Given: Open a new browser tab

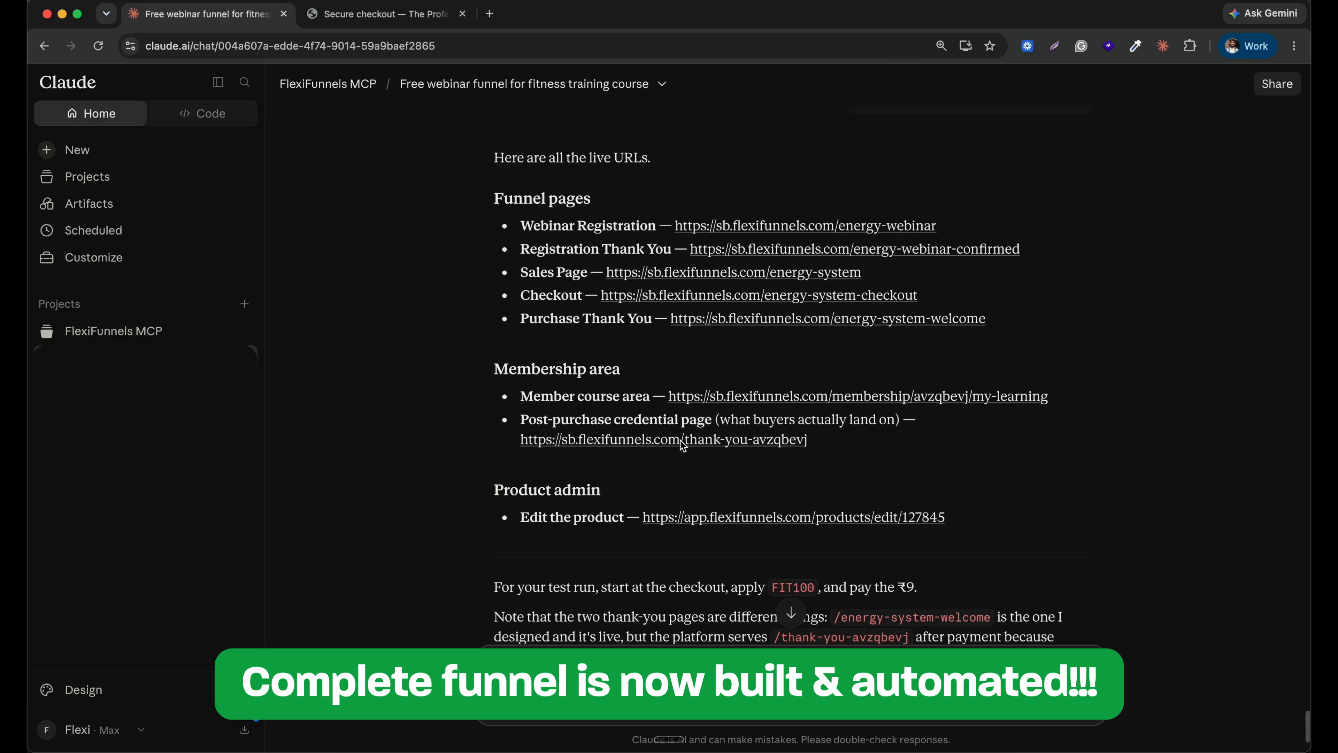Looking at the screenshot, I should (489, 14).
